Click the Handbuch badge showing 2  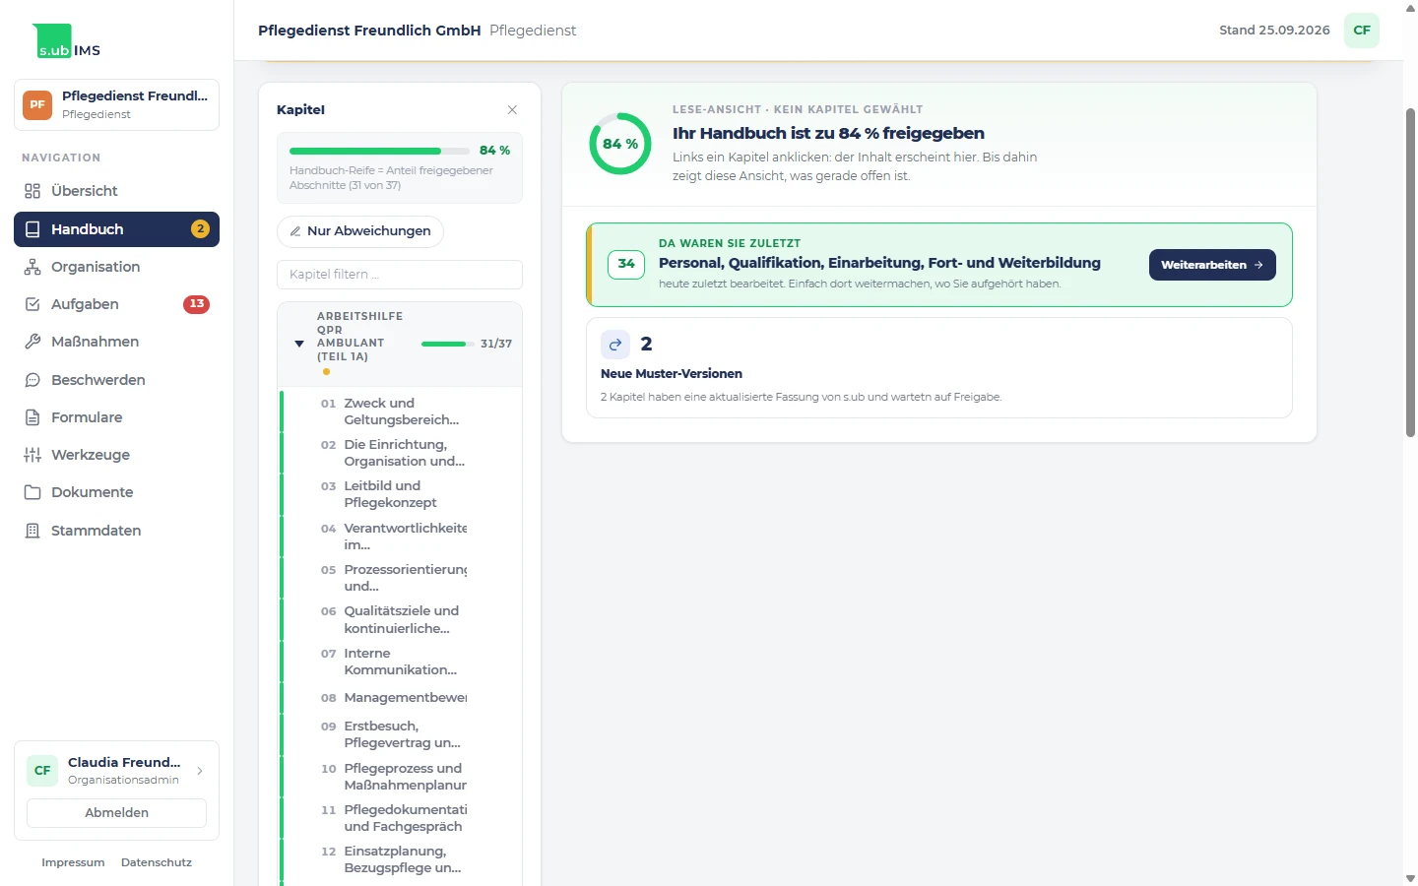click(x=200, y=229)
